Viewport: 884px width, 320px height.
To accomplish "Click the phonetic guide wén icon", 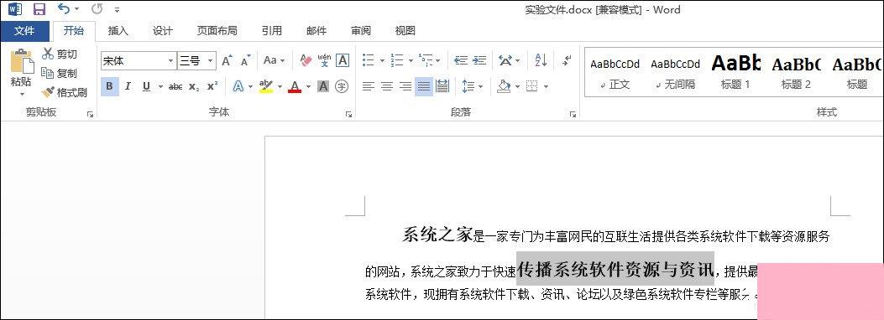I will coord(324,60).
